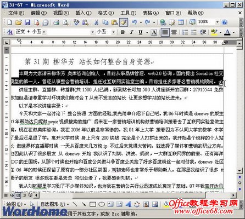
Task: Click the horizontal scrollbar right arrow
Action: pos(233,195)
